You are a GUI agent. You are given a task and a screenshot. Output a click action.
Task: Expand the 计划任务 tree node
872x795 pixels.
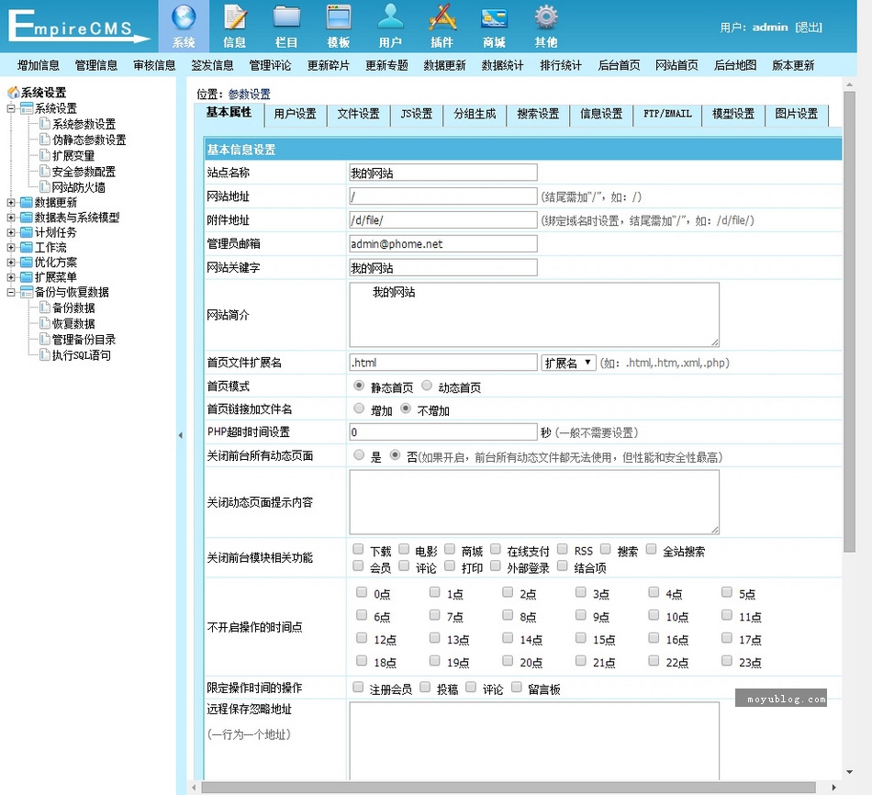(x=11, y=232)
